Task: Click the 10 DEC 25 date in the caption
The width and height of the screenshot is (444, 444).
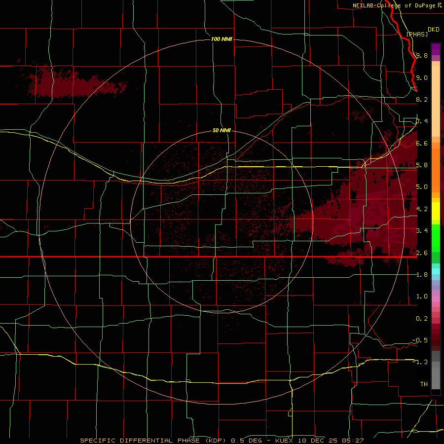Action: click(318, 441)
